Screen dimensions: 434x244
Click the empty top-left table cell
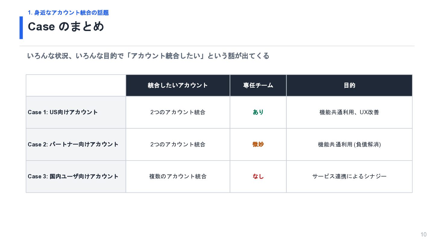(x=76, y=85)
